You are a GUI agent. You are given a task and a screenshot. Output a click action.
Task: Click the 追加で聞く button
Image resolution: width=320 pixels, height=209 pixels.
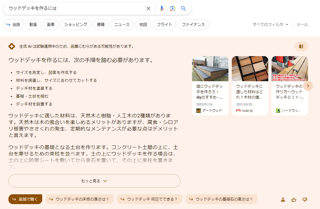pos(25,199)
